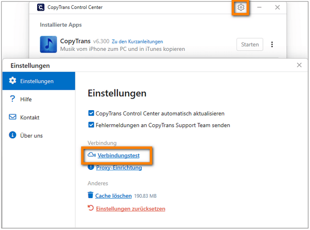
Task: Click the v6.300 version label
Action: pyautogui.click(x=101, y=42)
